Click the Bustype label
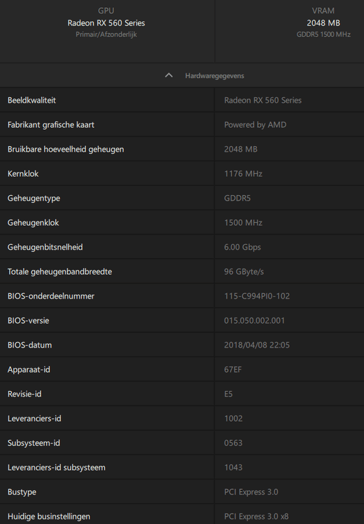This screenshot has height=524, width=364. tap(22, 492)
